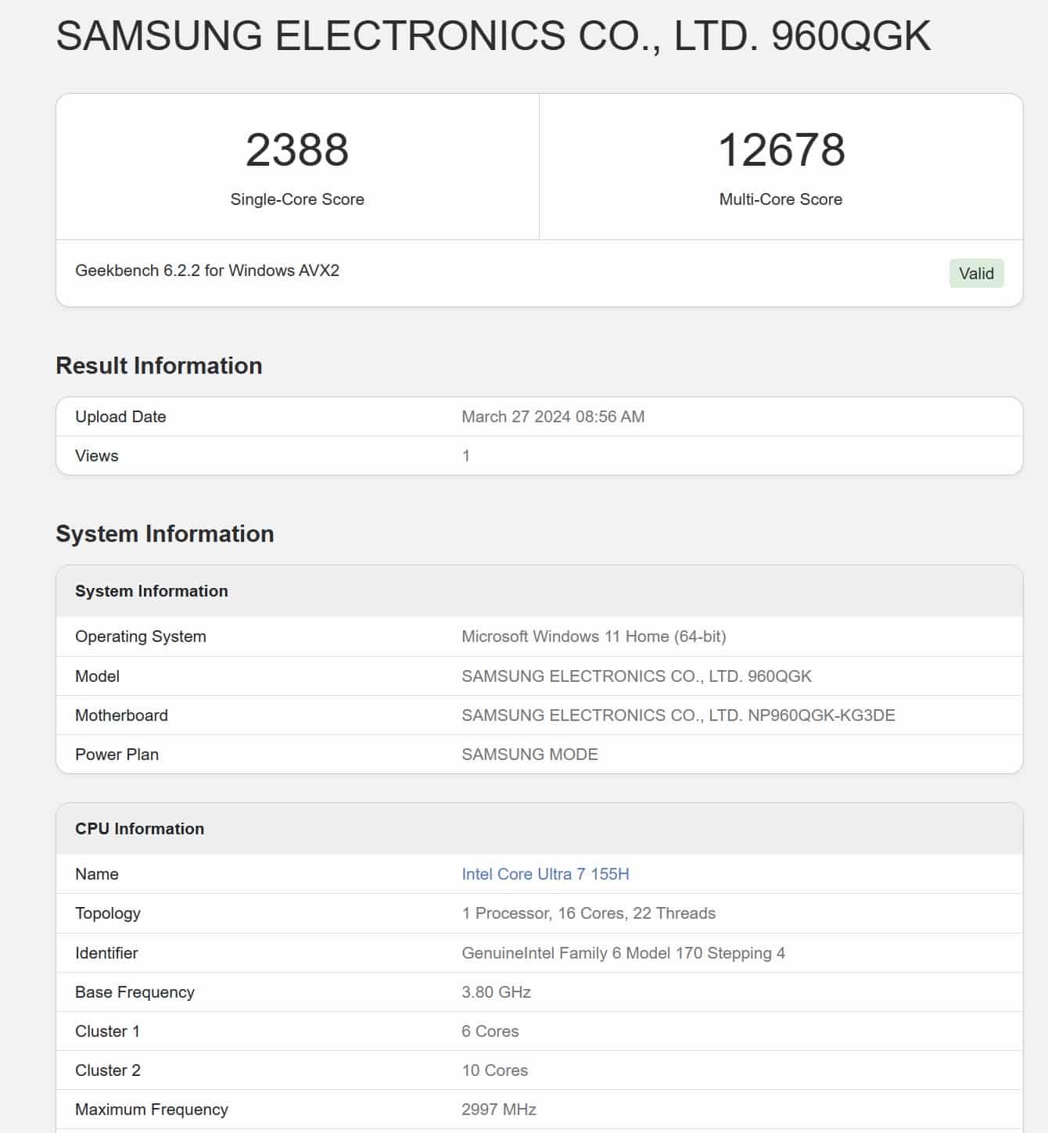
Task: Open the Intel Core Ultra 7 155H link
Action: point(545,873)
